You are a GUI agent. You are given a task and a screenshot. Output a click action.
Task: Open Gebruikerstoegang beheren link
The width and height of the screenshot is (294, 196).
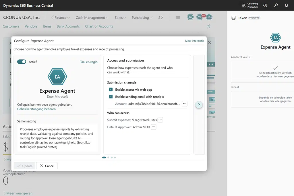pos(36,109)
